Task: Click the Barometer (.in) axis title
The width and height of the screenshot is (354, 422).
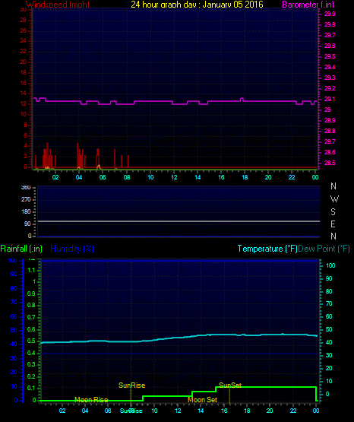Action: click(308, 5)
